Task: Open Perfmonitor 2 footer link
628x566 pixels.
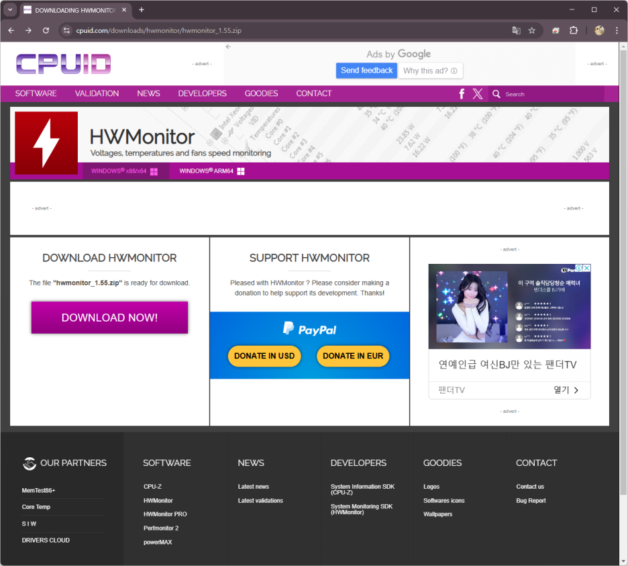Action: point(161,528)
